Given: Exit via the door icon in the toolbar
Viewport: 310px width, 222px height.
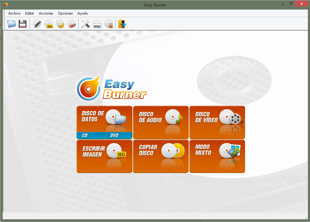Looking at the screenshot, I should tap(123, 24).
